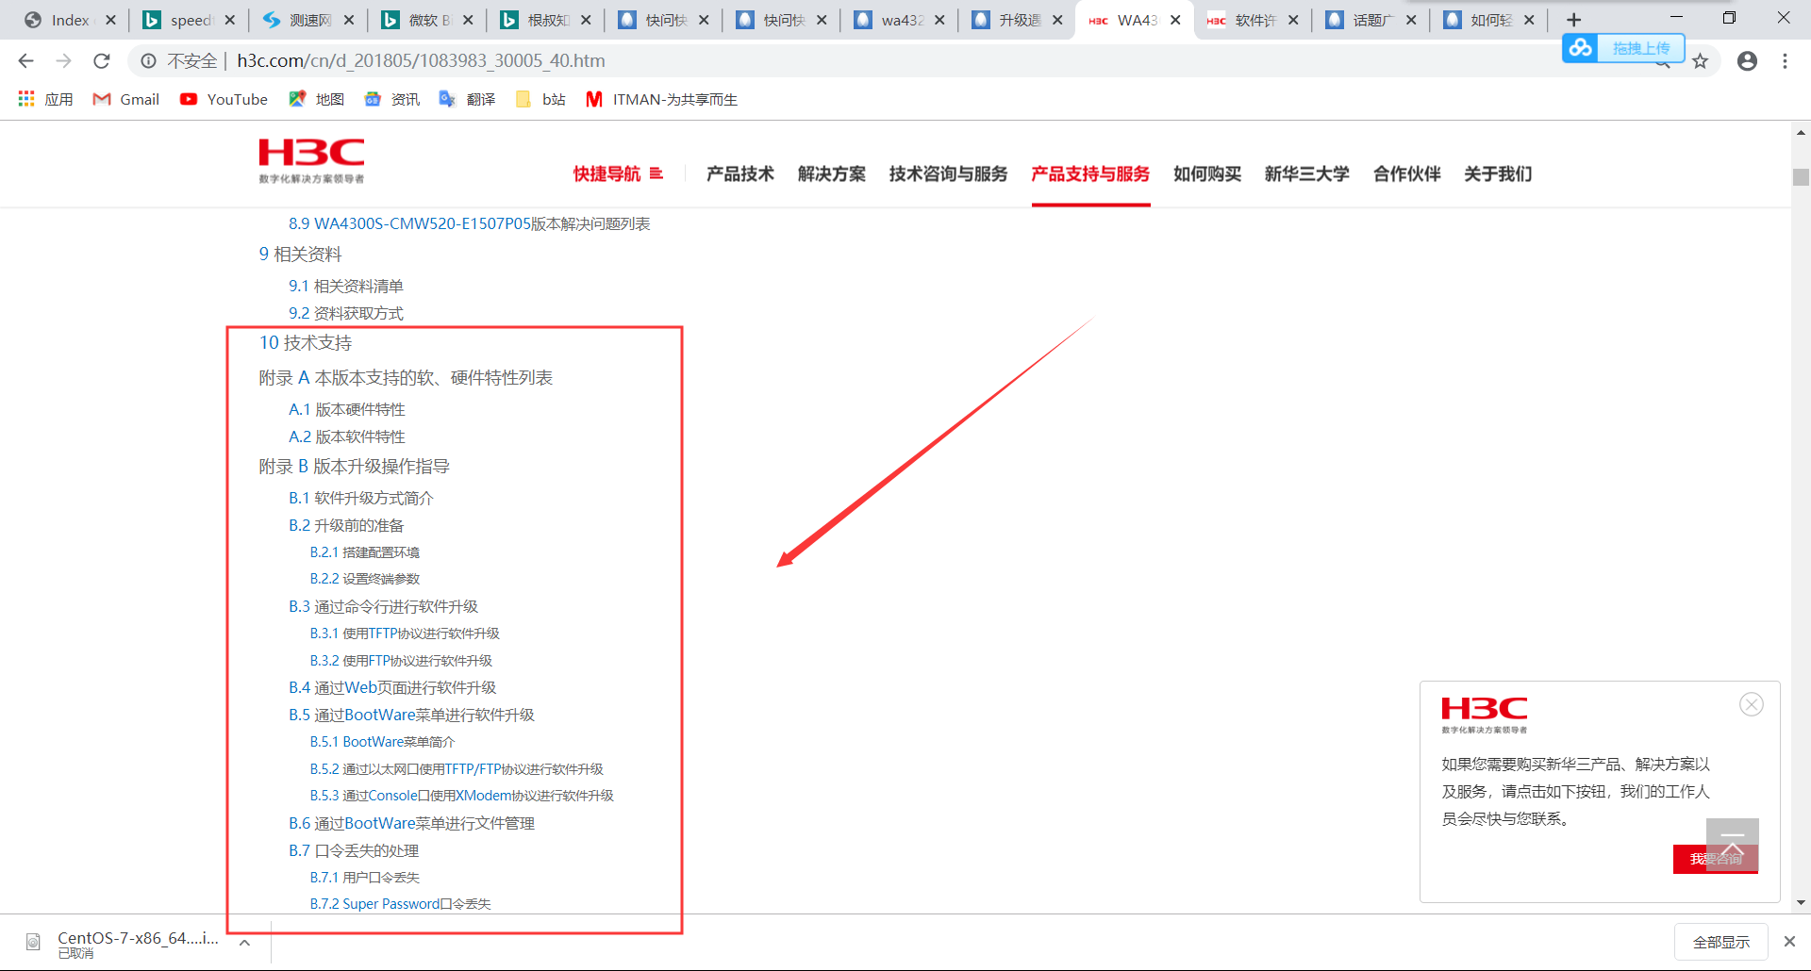
Task: Bookmark this page with the star icon
Action: click(1700, 61)
